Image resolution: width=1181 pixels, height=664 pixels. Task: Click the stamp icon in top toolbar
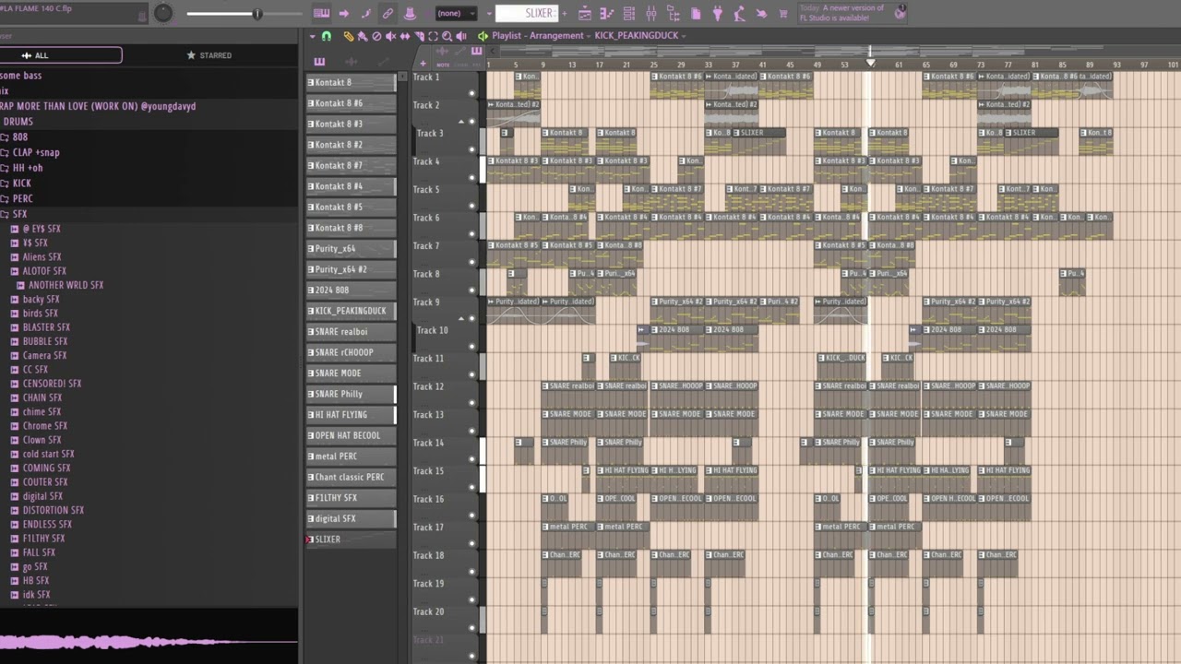point(410,14)
